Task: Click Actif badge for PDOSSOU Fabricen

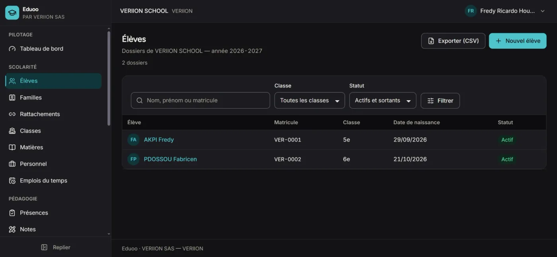Action: pos(507,159)
